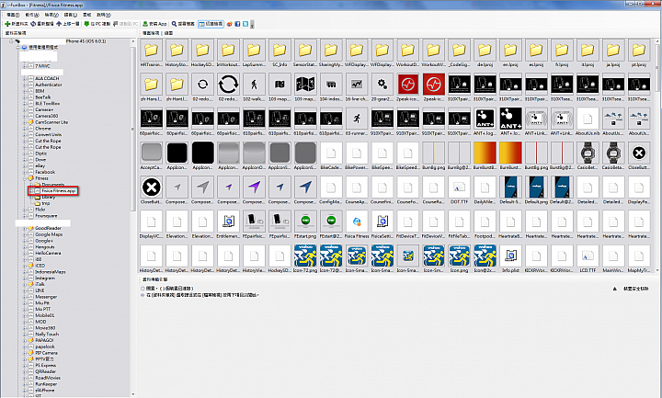Expand the BeeTalk tree node
The image size is (662, 398).
tap(25, 97)
